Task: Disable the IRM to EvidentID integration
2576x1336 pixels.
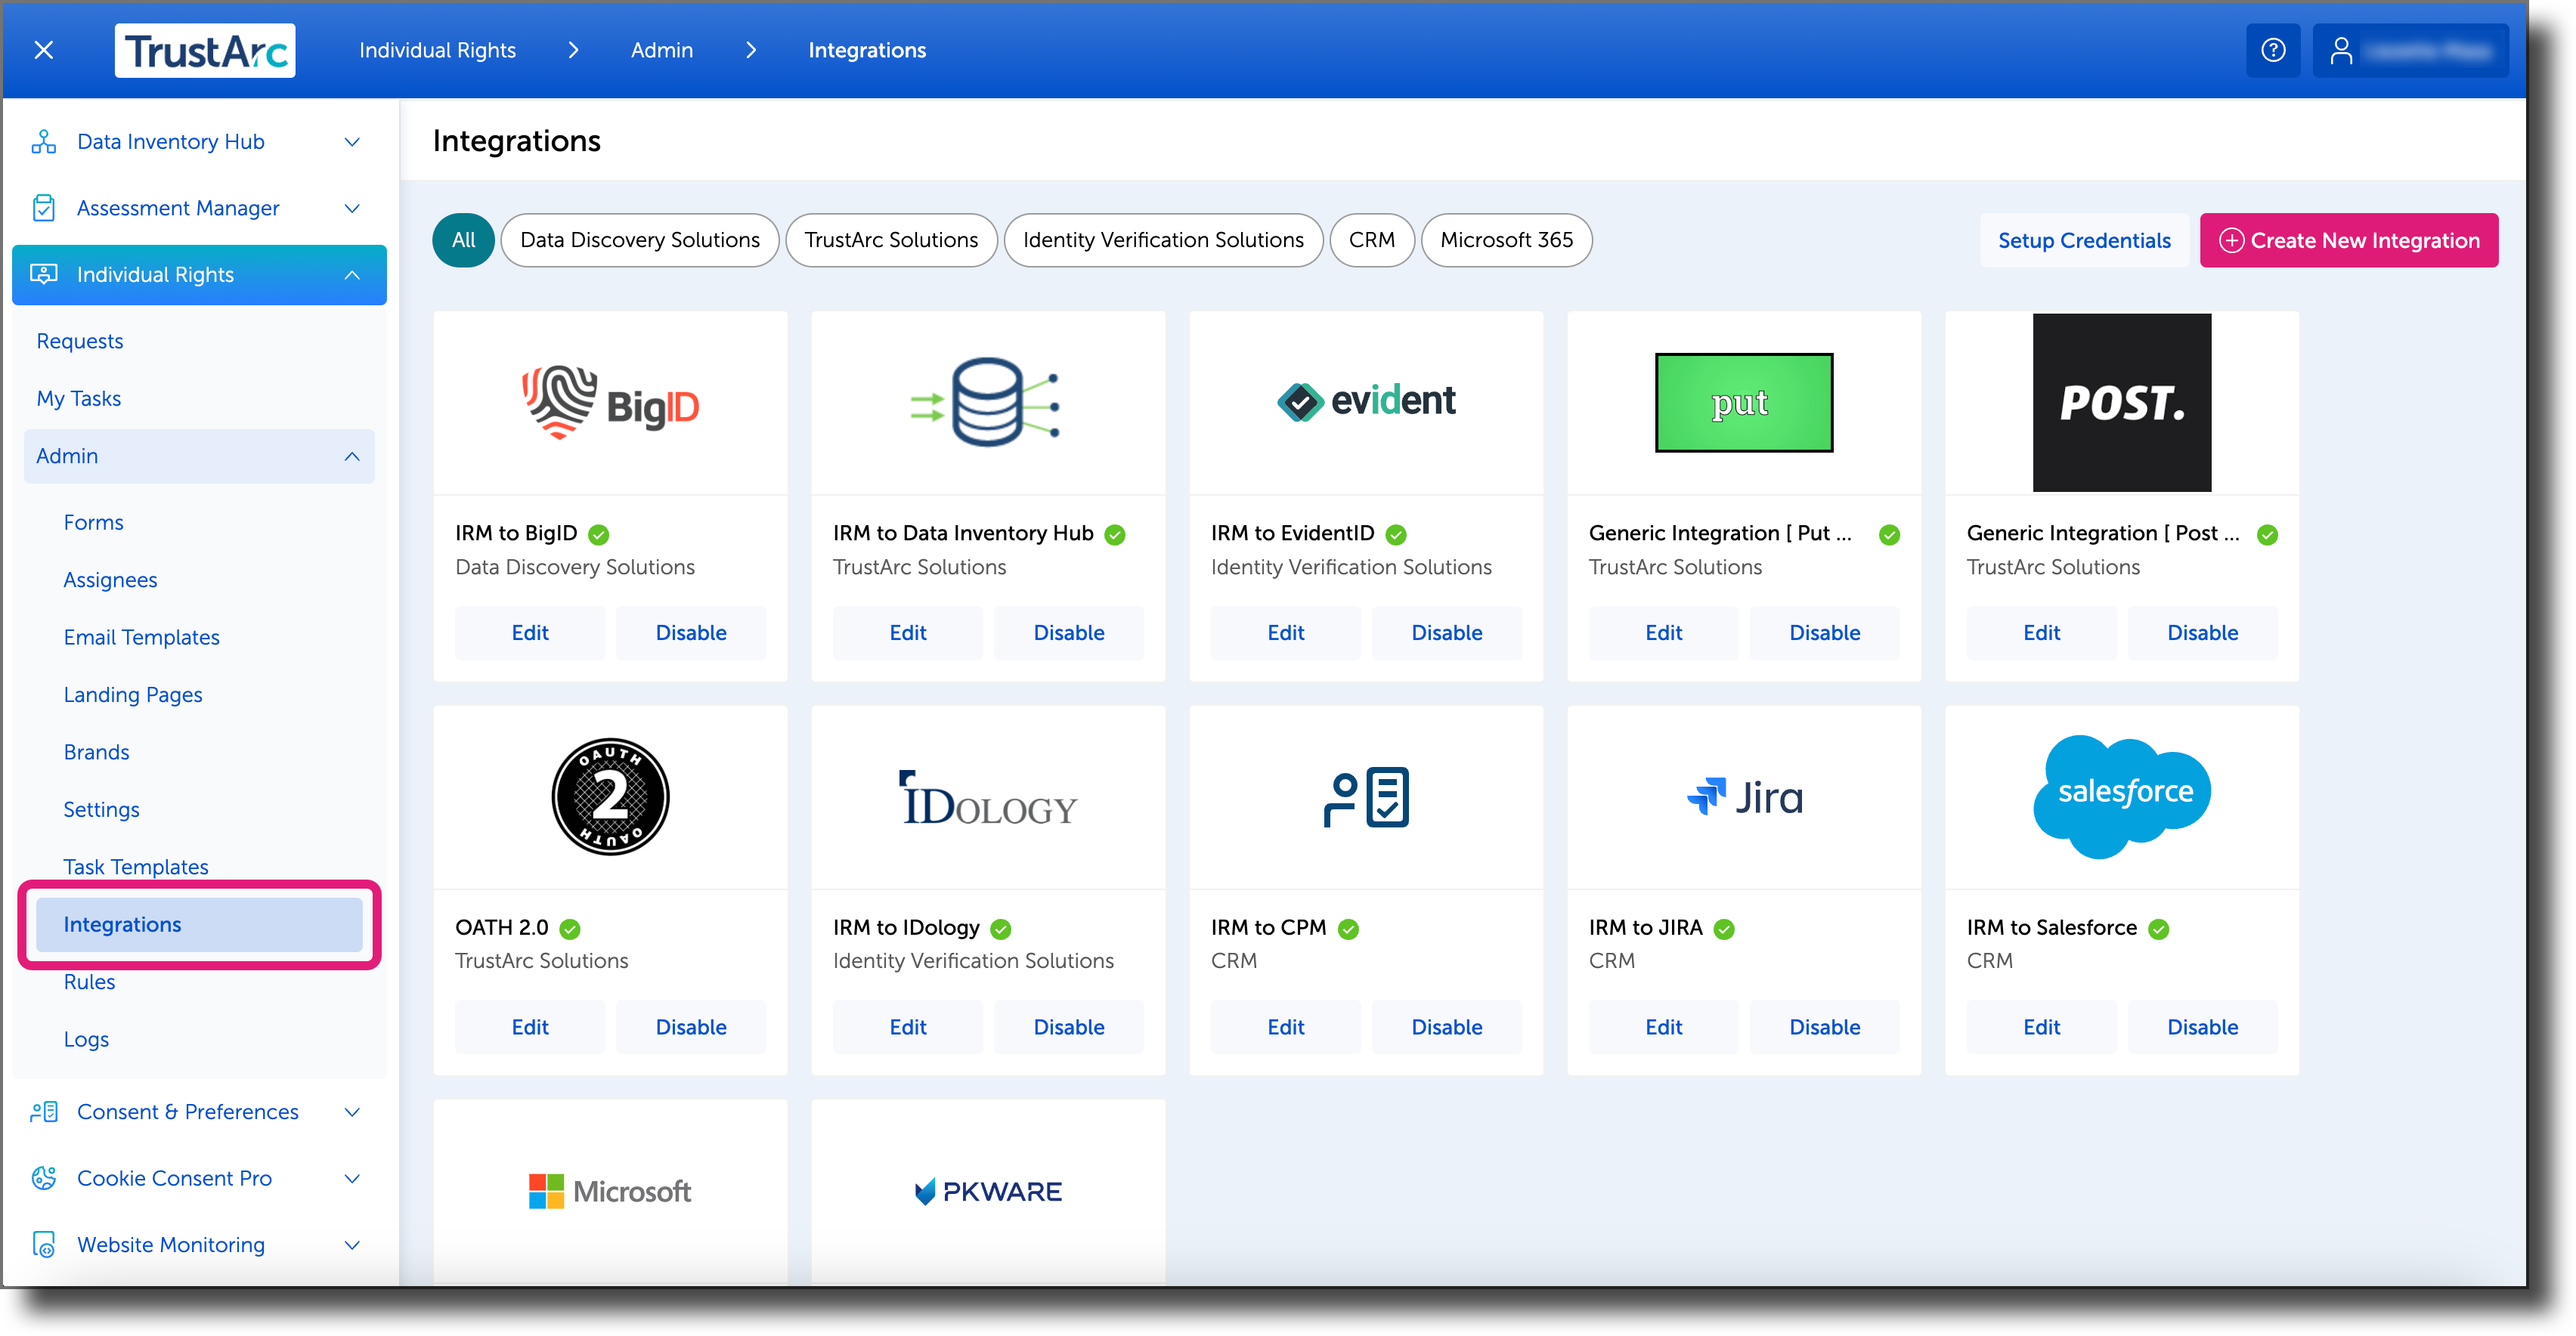Action: 1447,633
